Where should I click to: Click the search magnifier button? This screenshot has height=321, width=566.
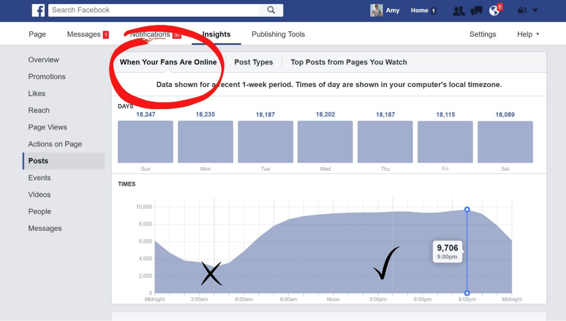(271, 10)
